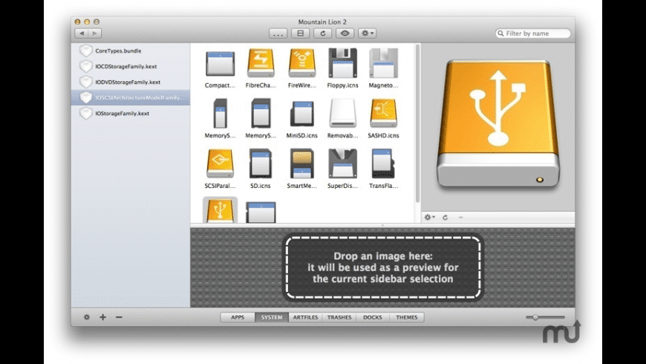The height and width of the screenshot is (364, 646).
Task: Click the icon size slider
Action: tap(545, 317)
